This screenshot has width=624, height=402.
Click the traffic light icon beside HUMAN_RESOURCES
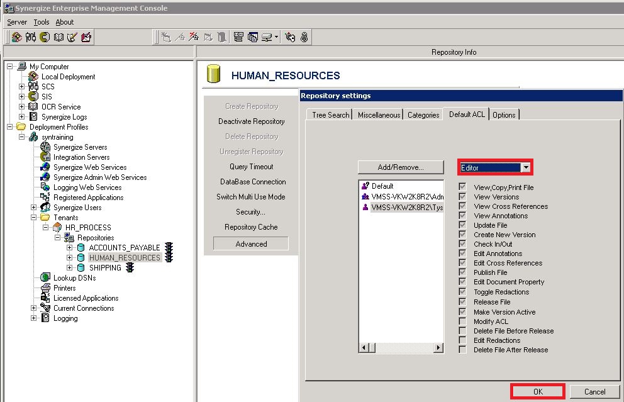point(169,257)
